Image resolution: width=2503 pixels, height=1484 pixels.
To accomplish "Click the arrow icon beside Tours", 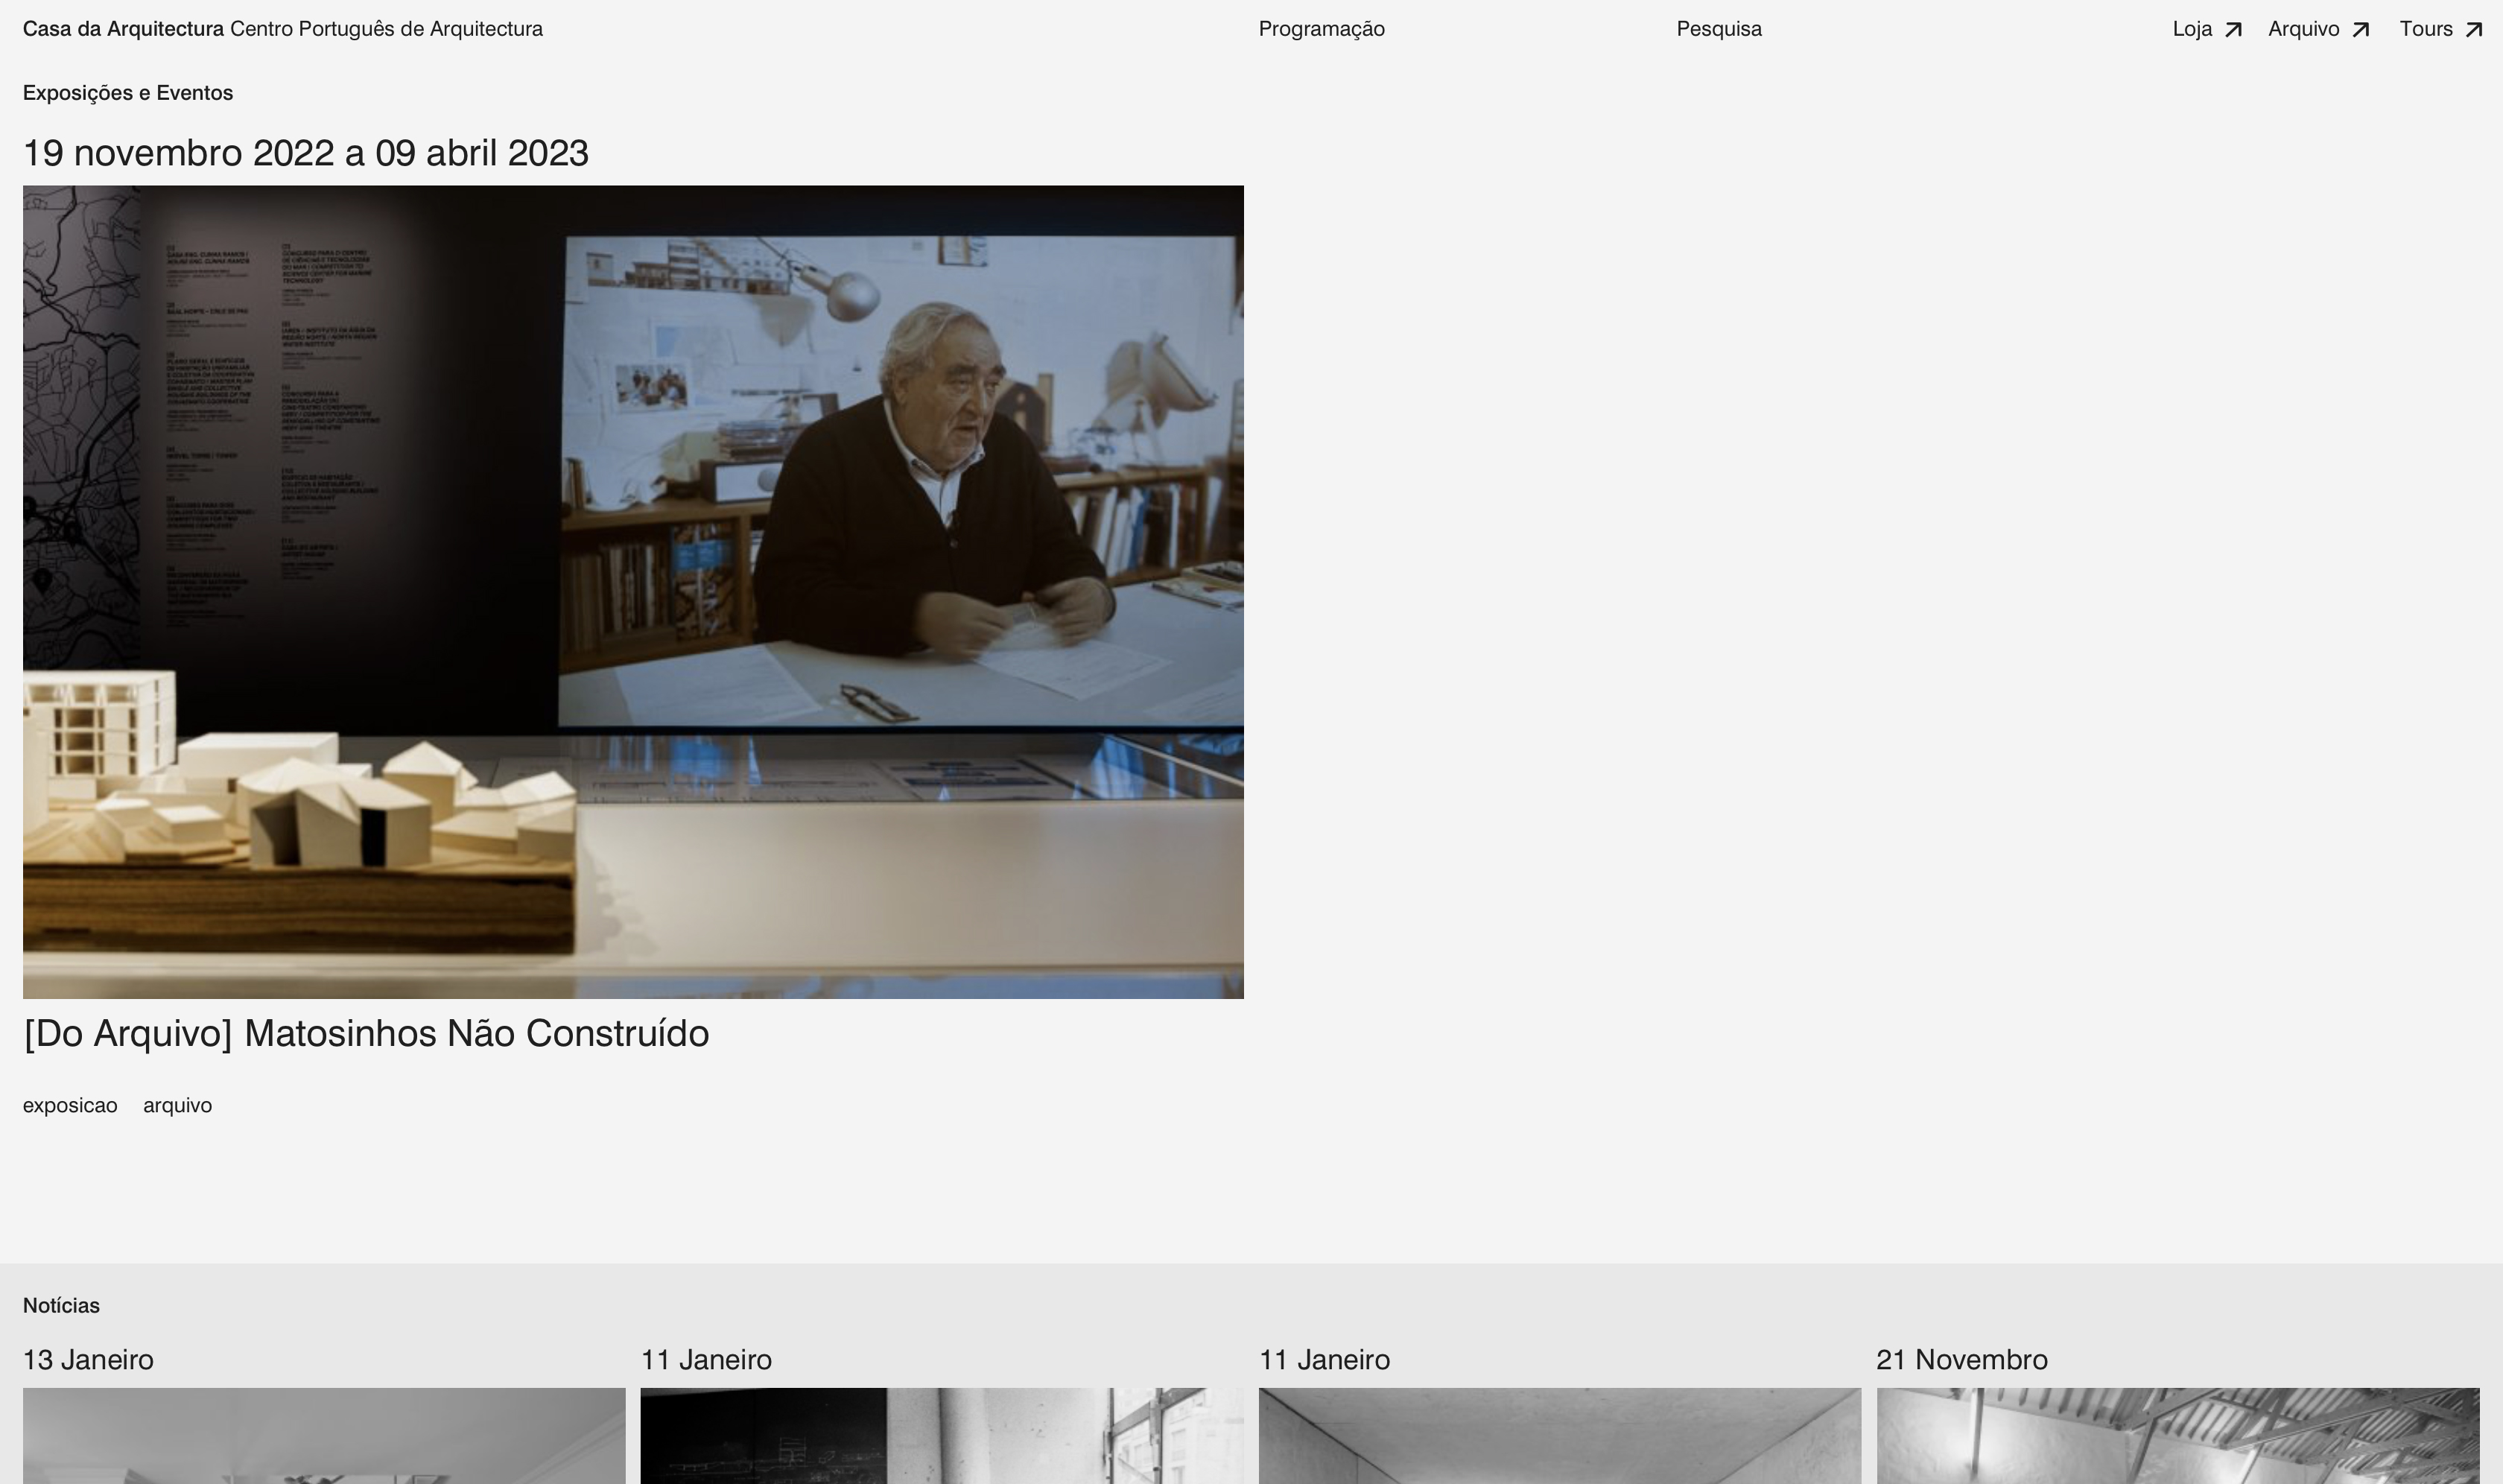I will click(x=2474, y=30).
